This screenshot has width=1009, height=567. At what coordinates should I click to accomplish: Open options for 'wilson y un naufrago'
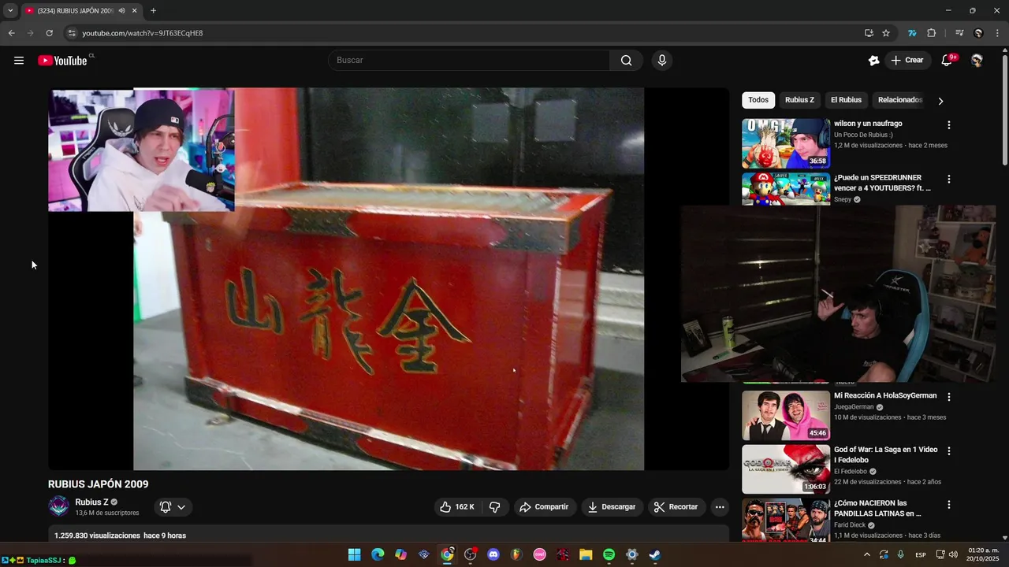click(949, 125)
